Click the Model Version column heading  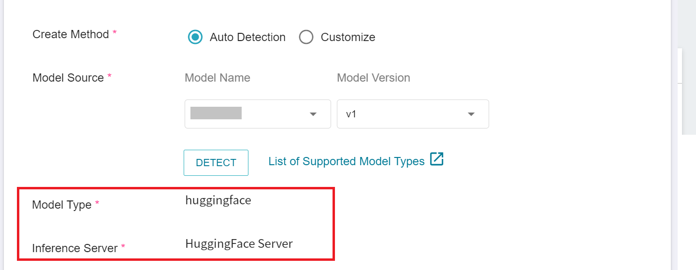coord(374,78)
